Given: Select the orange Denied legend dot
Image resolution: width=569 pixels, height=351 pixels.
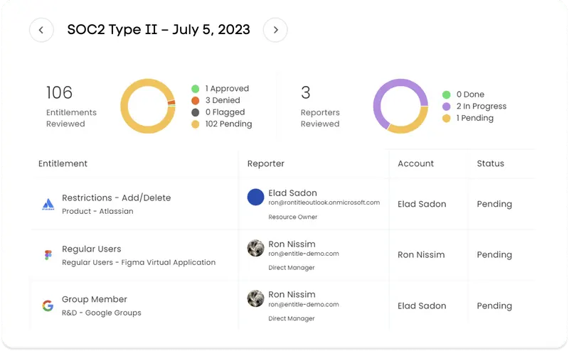Looking at the screenshot, I should (195, 100).
